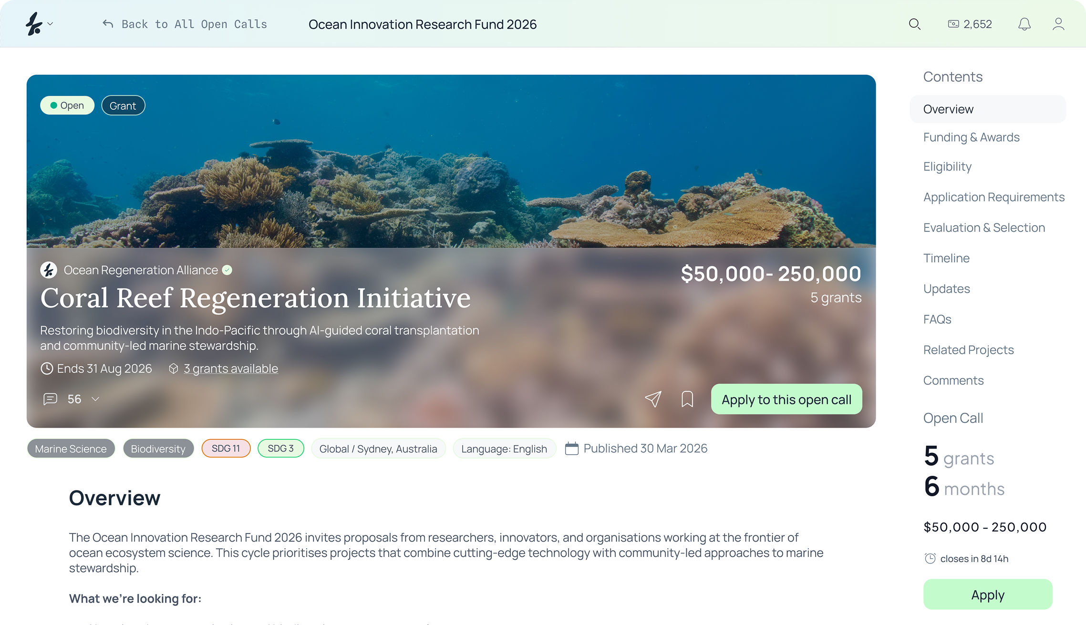The width and height of the screenshot is (1086, 625).
Task: Click the comments speech bubble icon
Action: click(x=50, y=399)
